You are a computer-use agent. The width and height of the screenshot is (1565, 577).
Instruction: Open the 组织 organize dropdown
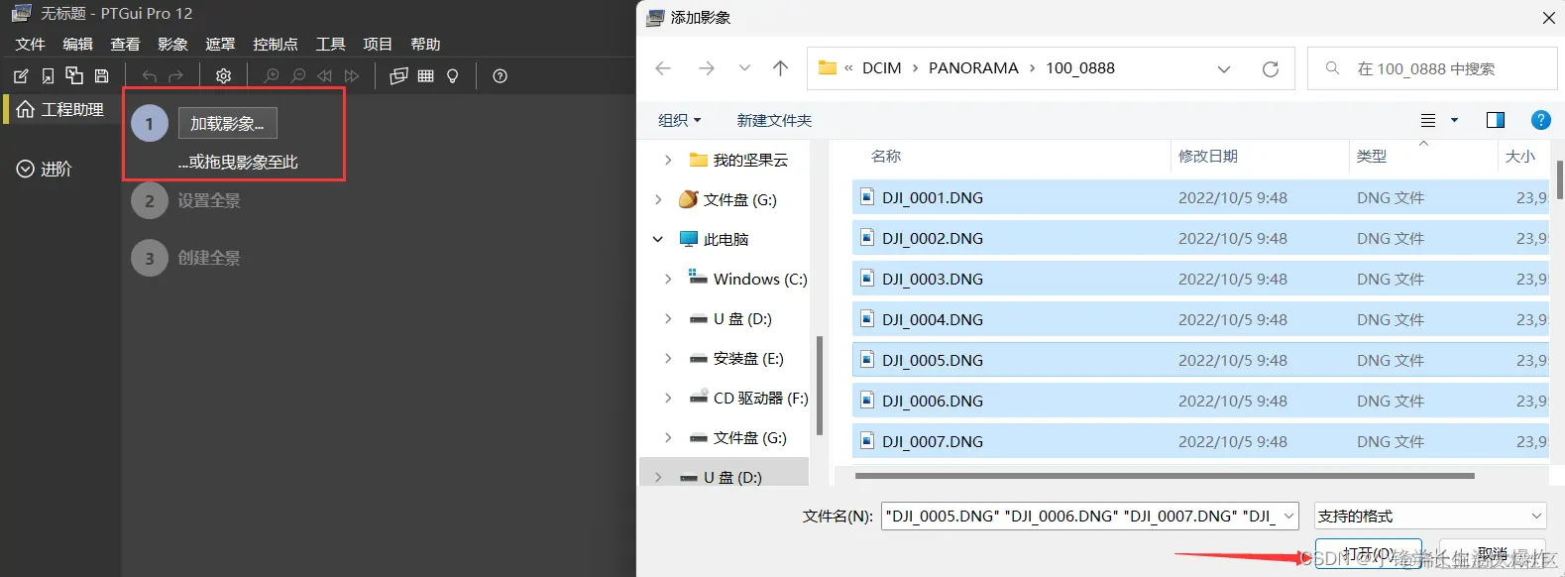click(x=680, y=120)
